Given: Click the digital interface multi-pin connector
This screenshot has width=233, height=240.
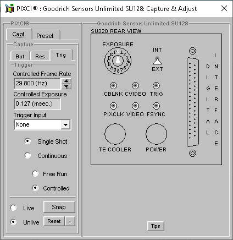Looking at the screenshot, I should point(193,102).
